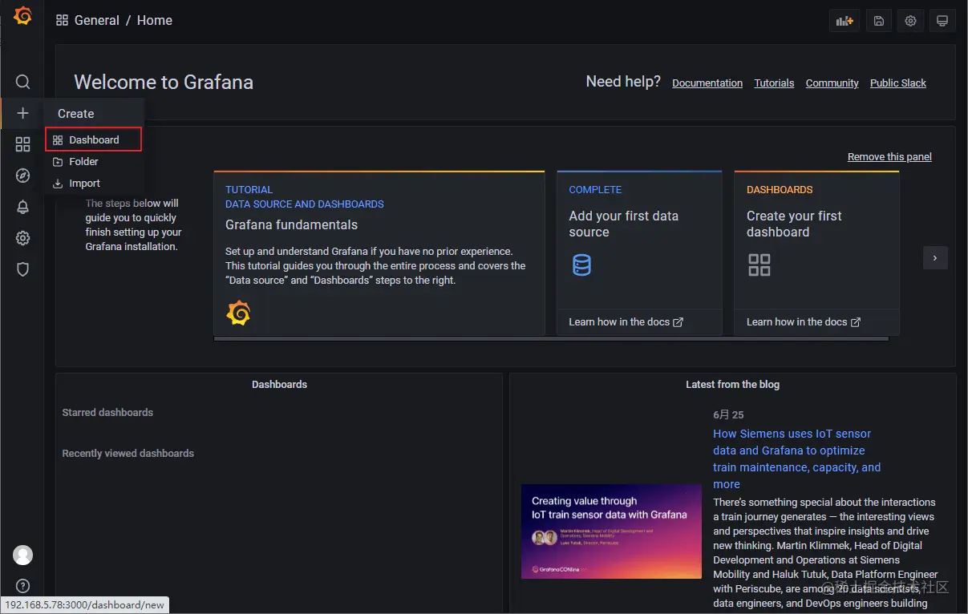Open the Community link
968x614 pixels.
pos(832,83)
